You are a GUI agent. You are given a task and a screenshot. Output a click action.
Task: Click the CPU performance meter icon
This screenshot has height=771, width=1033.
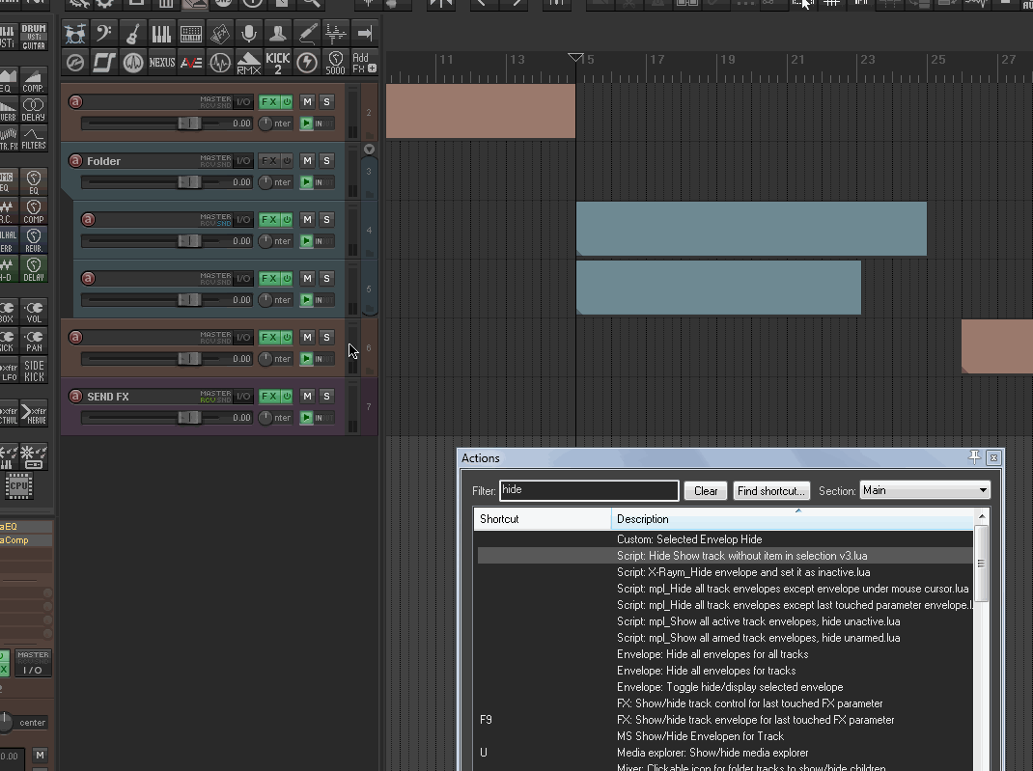18,486
